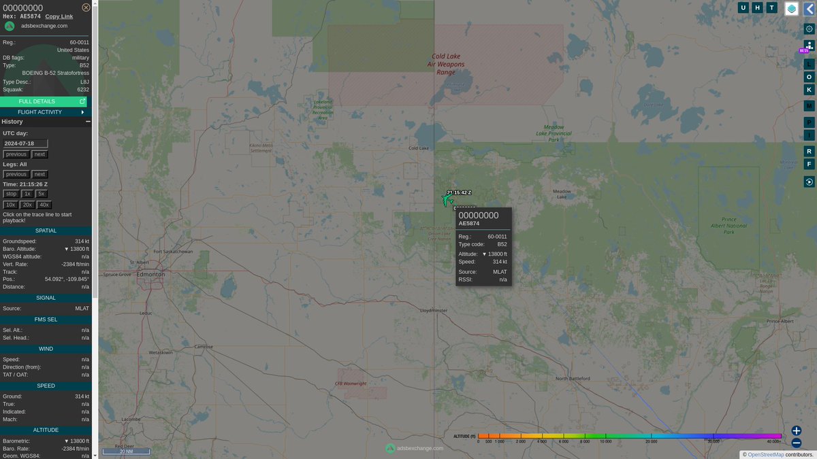Click the SPEED section header

46,386
